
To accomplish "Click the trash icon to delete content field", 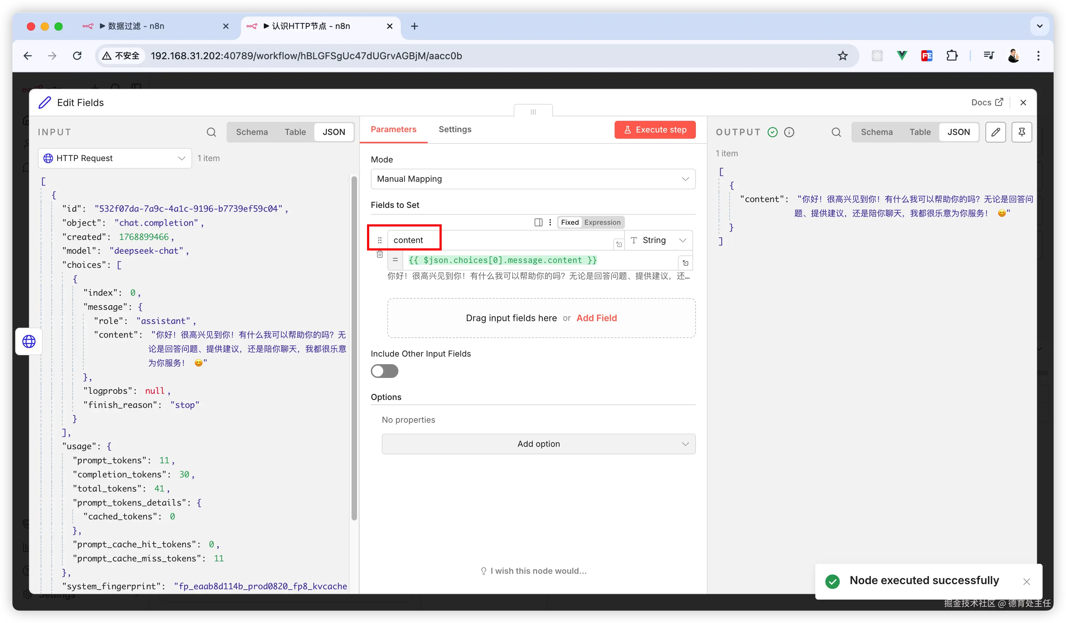I will 379,255.
